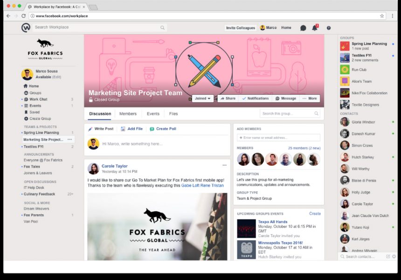401x280 pixels.
Task: Open the More options dropdown on cover
Action: click(x=309, y=98)
